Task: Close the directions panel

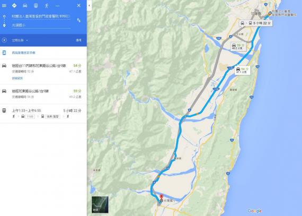Action: click(78, 5)
